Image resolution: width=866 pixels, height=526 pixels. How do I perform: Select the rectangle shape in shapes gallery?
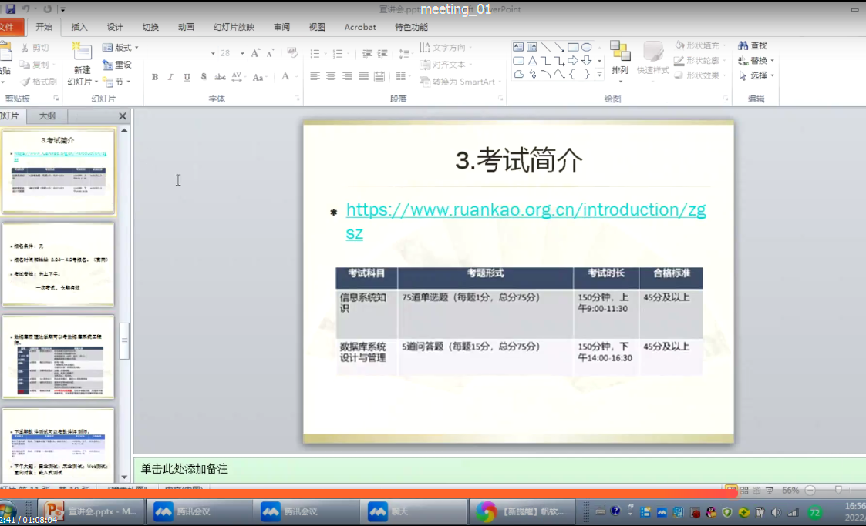tap(573, 47)
